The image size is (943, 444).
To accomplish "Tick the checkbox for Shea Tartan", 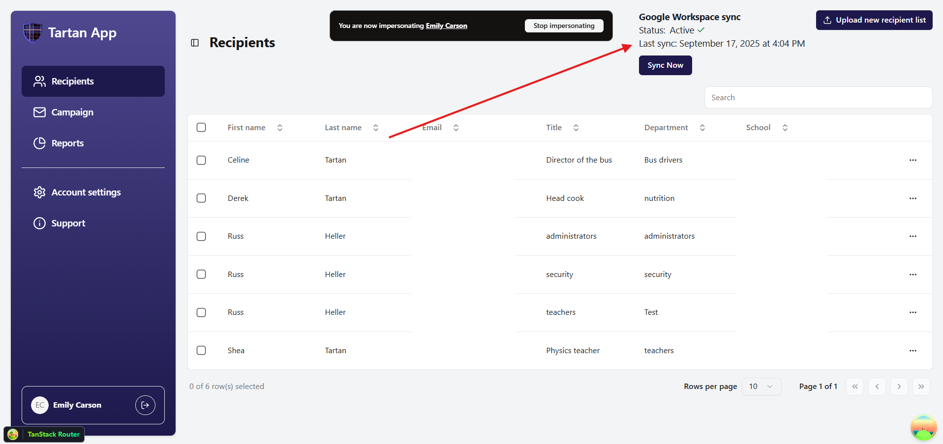I will click(x=201, y=351).
